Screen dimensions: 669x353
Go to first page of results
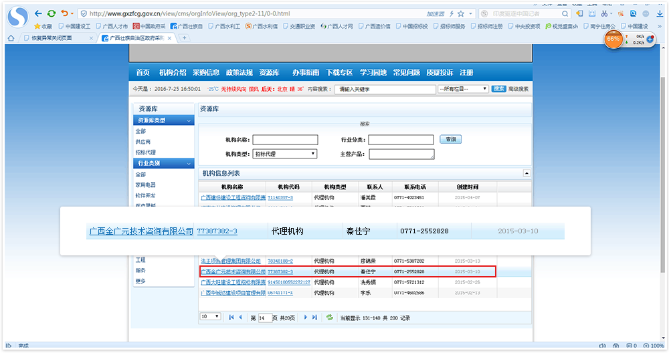[x=231, y=317]
